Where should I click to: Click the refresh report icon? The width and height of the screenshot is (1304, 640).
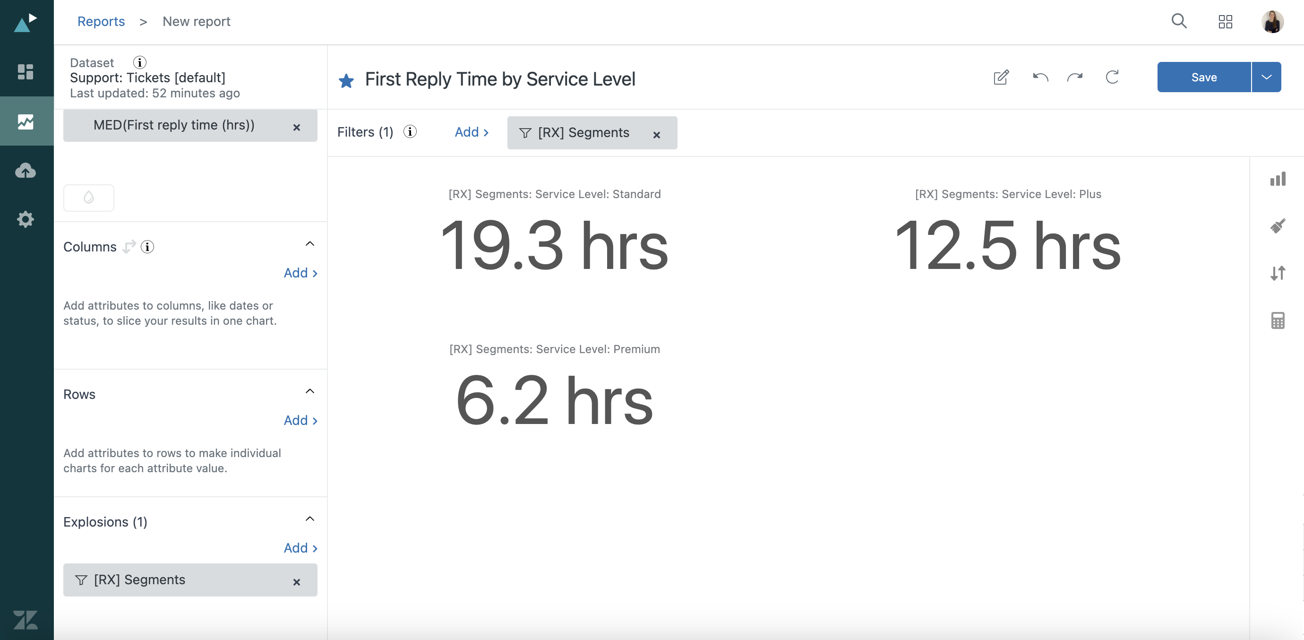point(1112,77)
